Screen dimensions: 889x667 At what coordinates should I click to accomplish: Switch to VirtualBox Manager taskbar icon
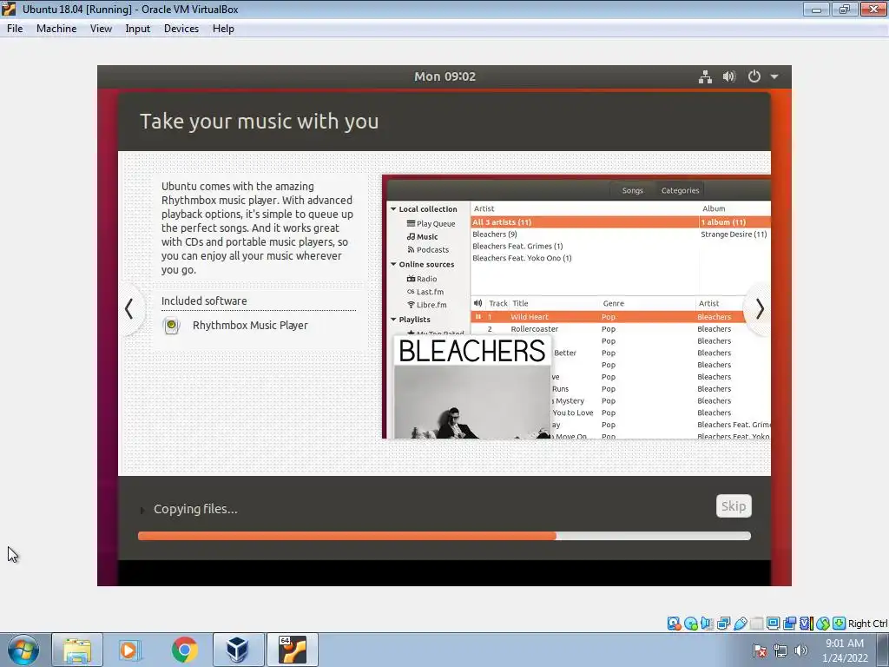click(238, 650)
